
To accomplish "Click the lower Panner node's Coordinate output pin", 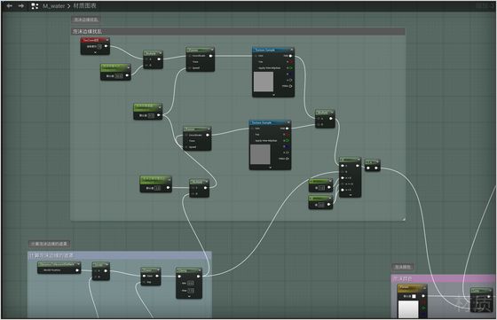I will coord(208,135).
